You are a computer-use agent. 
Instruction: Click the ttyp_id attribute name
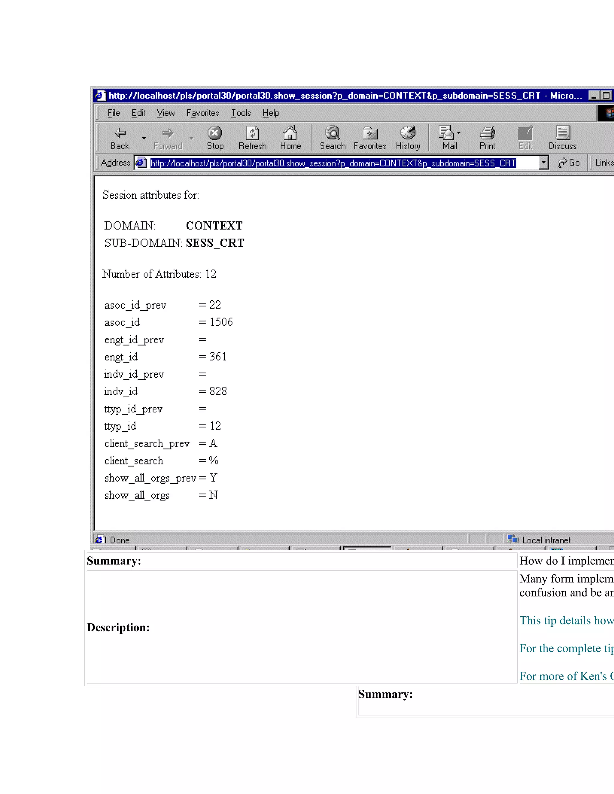(121, 426)
